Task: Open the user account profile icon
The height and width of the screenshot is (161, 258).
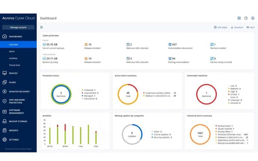Action: pos(253,18)
